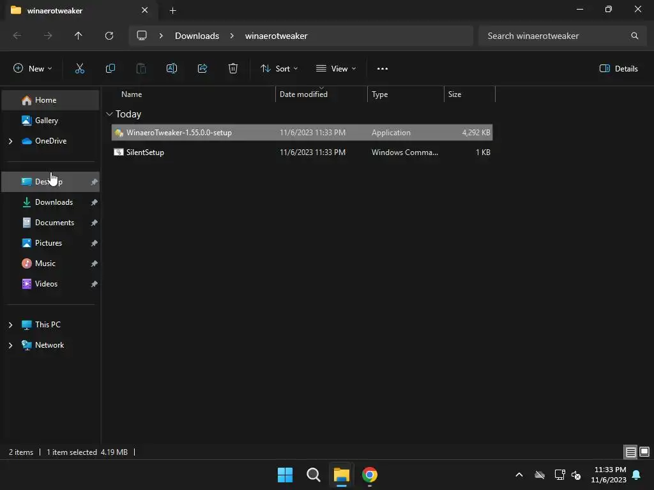Image resolution: width=654 pixels, height=490 pixels.
Task: Expand the OneDrive tree node
Action: 10,141
